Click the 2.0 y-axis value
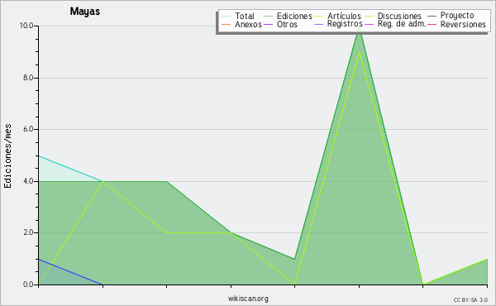This screenshot has width=496, height=306. tap(28, 232)
